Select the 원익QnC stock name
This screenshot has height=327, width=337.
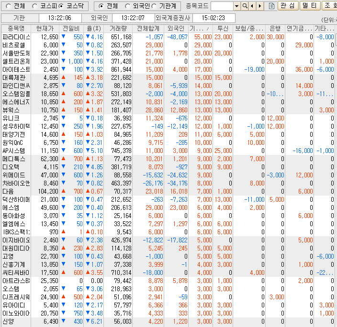pos(12,142)
